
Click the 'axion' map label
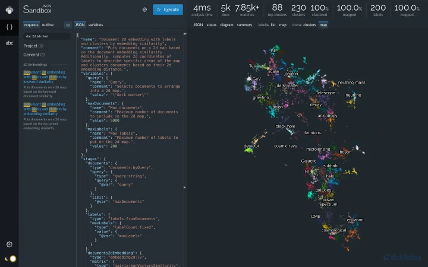[278, 107]
